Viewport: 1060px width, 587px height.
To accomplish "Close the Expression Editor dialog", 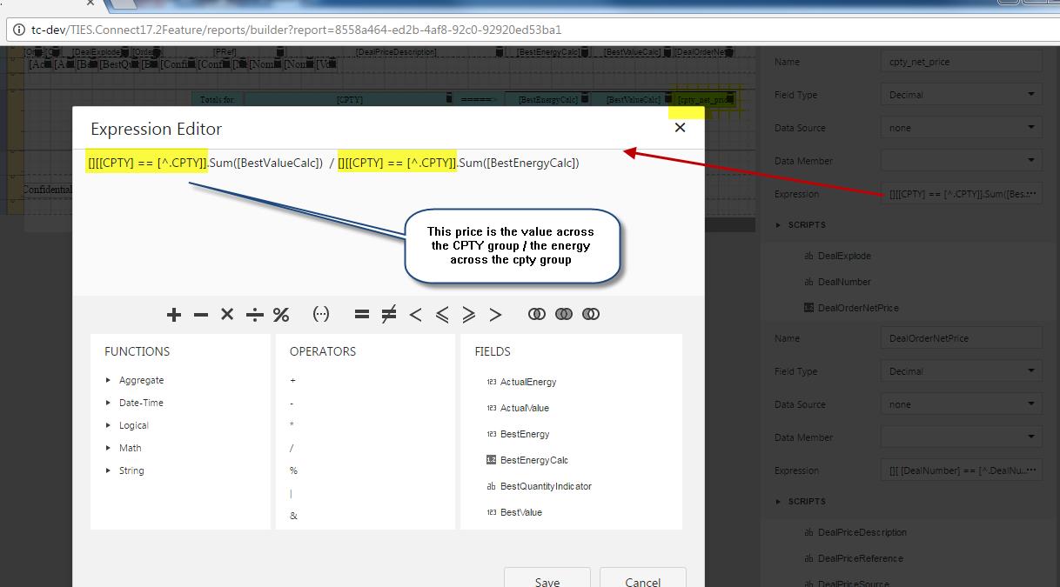I will pyautogui.click(x=680, y=128).
